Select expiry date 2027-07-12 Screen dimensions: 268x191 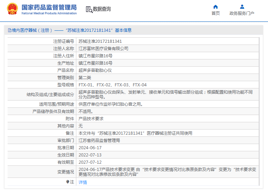[90, 162]
